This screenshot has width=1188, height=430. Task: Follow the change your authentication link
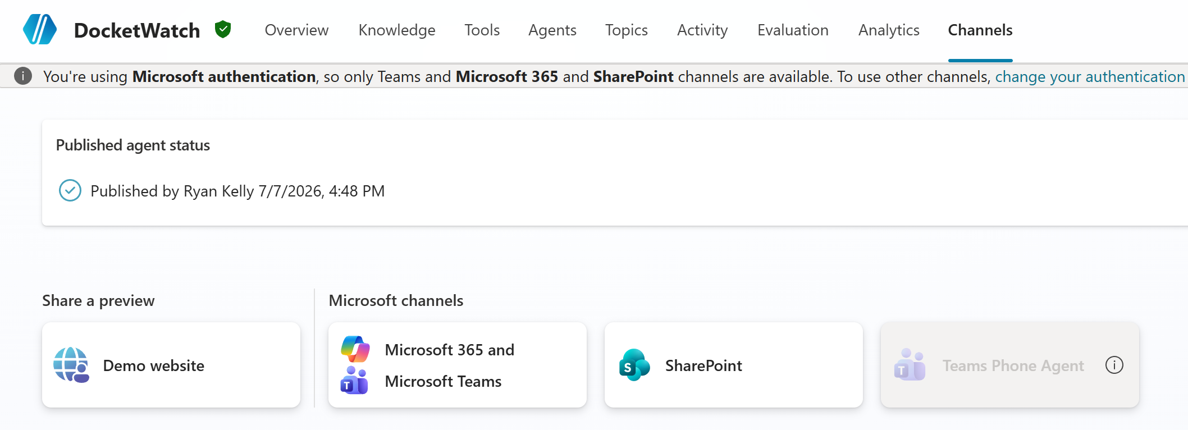[x=1090, y=76]
